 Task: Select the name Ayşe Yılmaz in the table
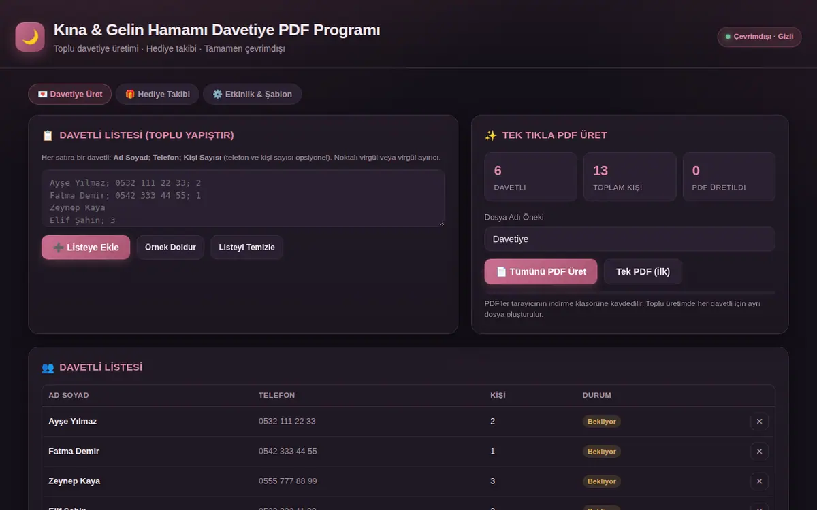tap(73, 422)
